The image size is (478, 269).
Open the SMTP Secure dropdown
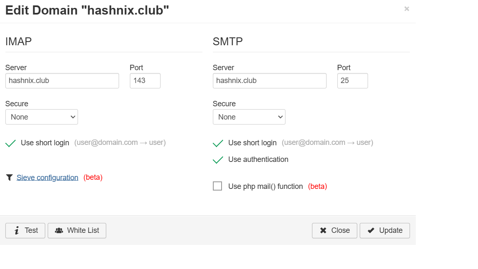pyautogui.click(x=249, y=117)
